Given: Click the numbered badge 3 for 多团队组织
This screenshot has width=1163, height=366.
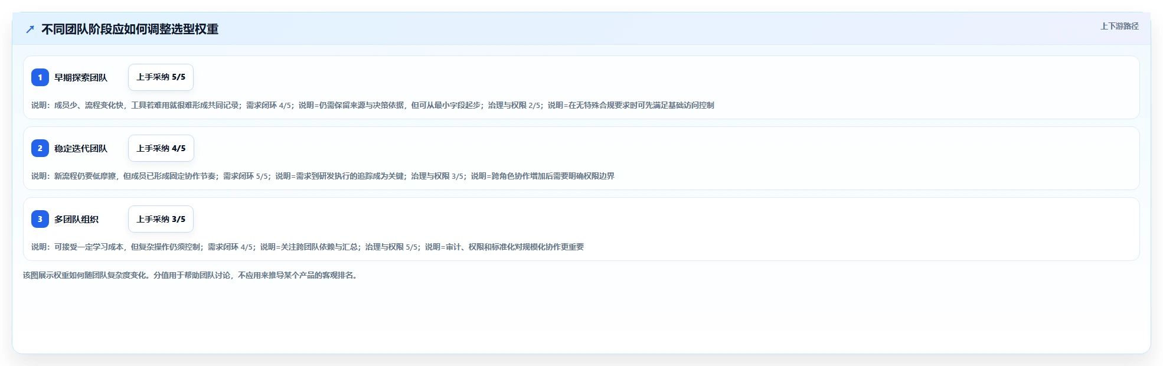Looking at the screenshot, I should (x=40, y=219).
